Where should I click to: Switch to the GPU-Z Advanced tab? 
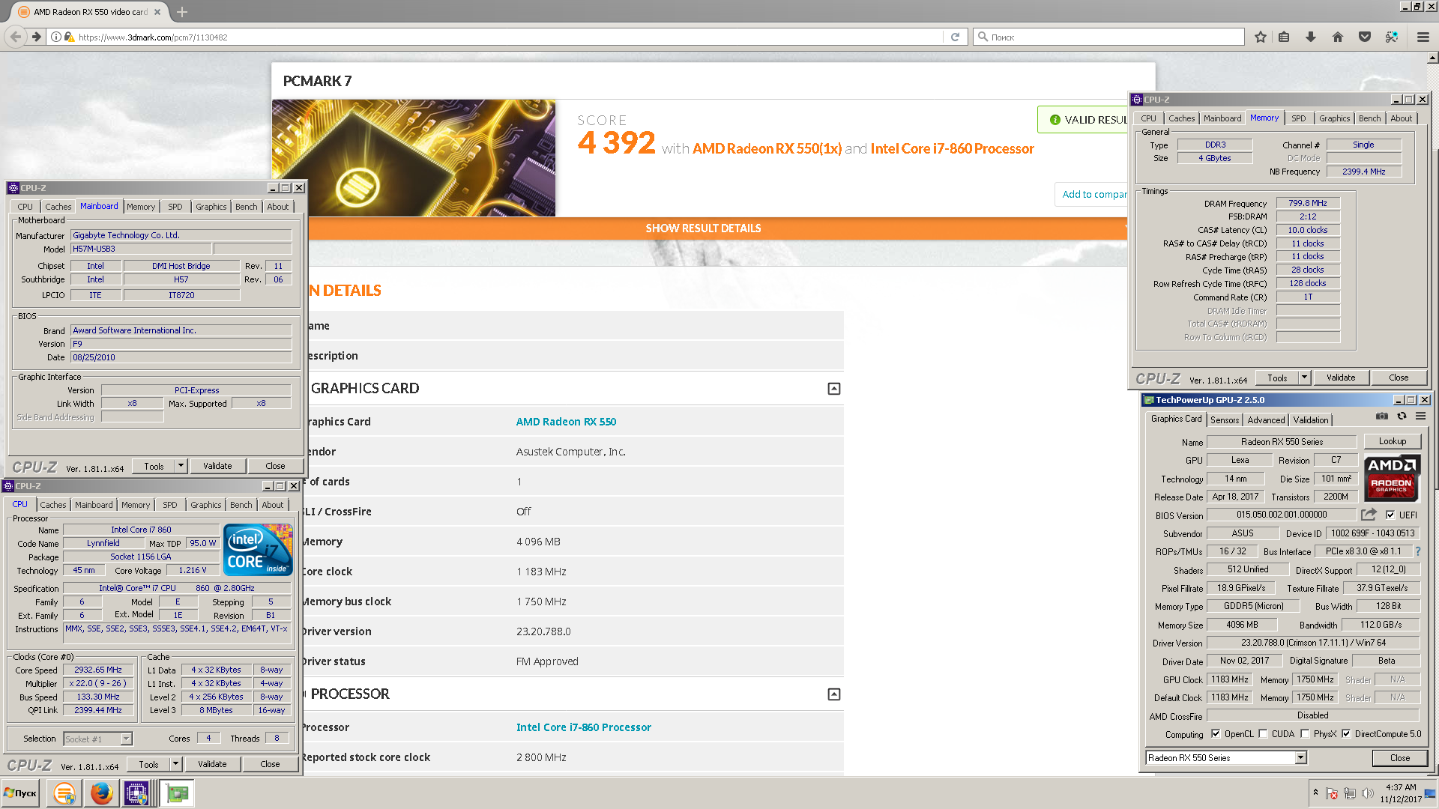point(1266,420)
